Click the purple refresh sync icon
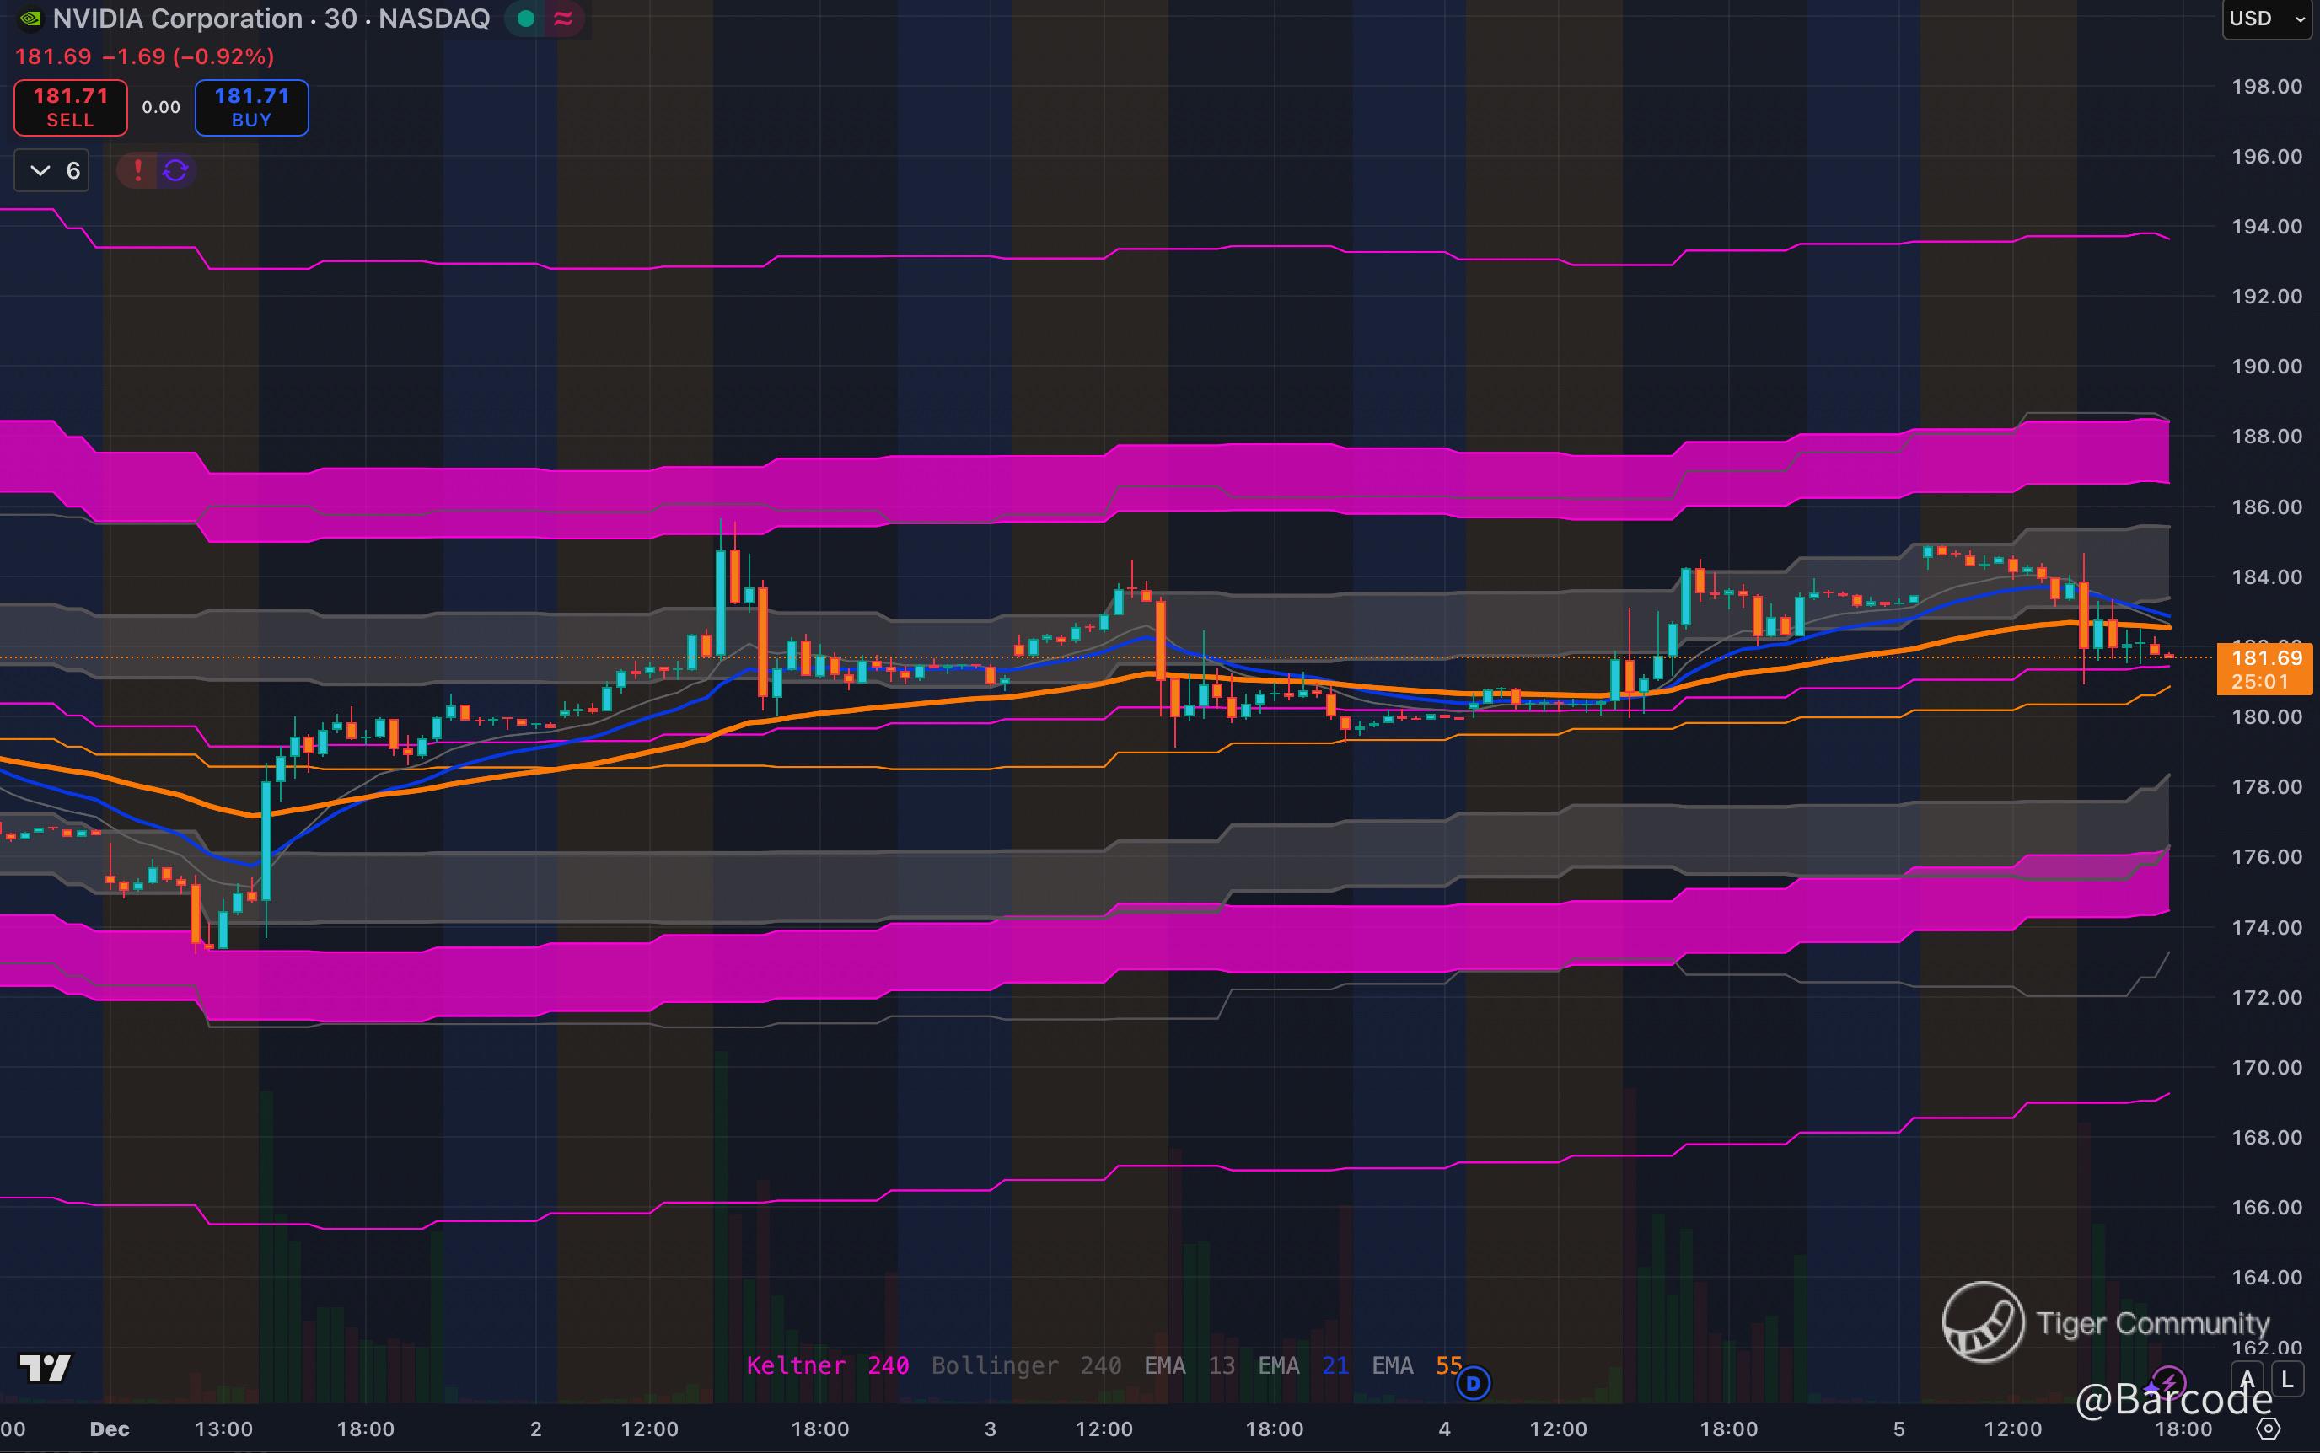The image size is (2320, 1453). [x=176, y=170]
